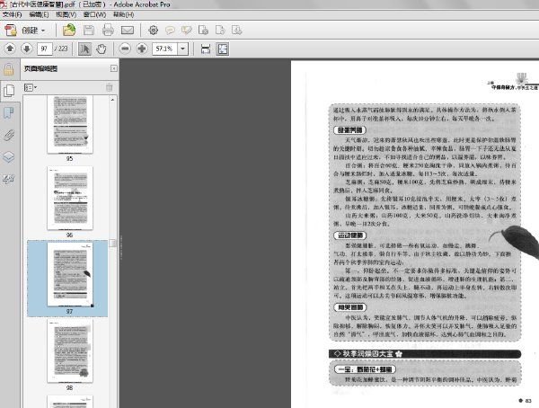Click the zoom in plus icon
Image resolution: width=539 pixels, height=408 pixels.
tap(142, 48)
